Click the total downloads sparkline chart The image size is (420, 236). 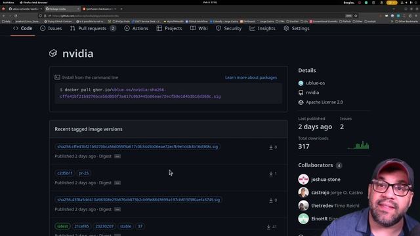358,145
